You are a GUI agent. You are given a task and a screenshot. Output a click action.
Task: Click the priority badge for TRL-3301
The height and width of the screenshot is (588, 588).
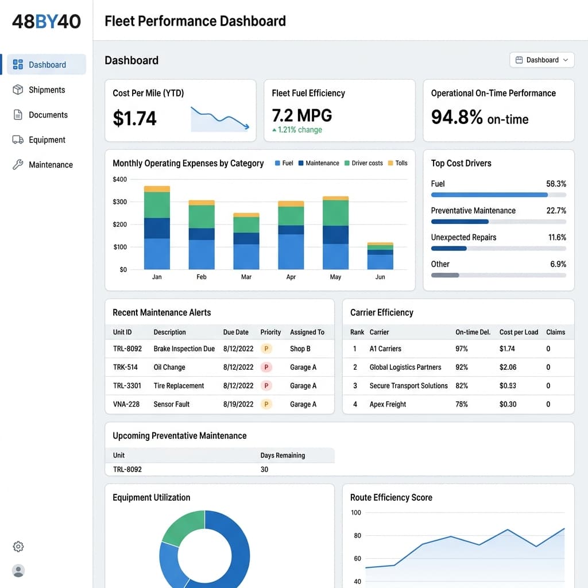[266, 385]
